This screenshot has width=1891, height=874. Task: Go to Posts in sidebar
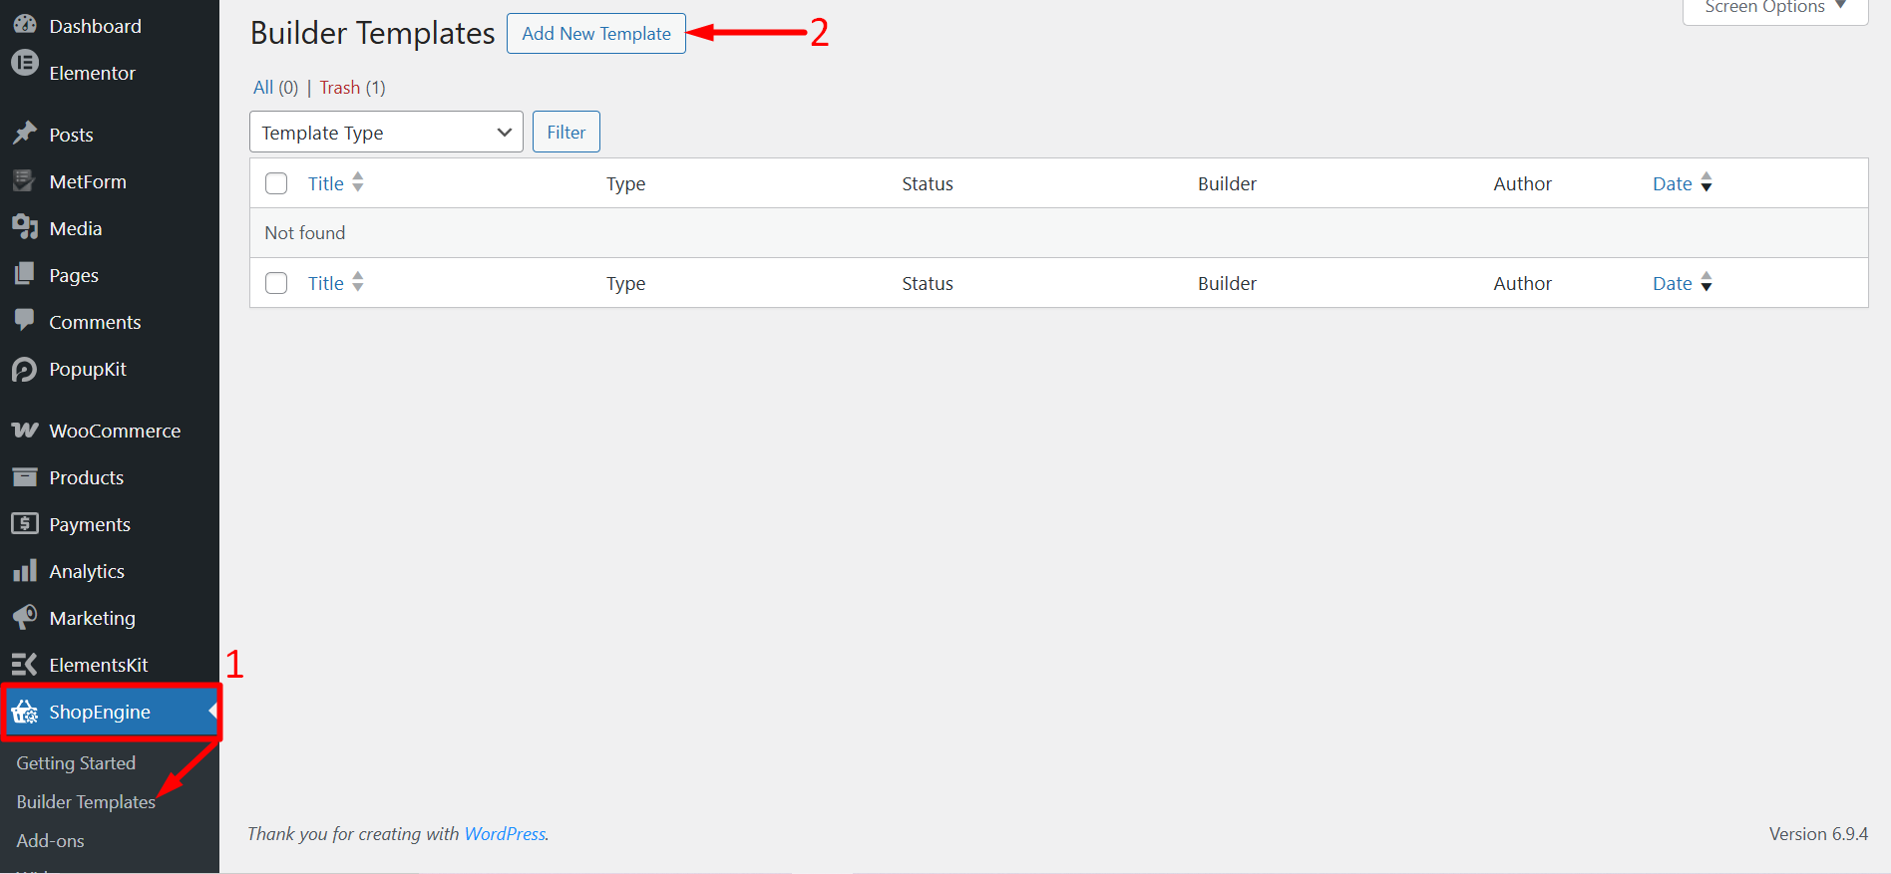tap(72, 135)
